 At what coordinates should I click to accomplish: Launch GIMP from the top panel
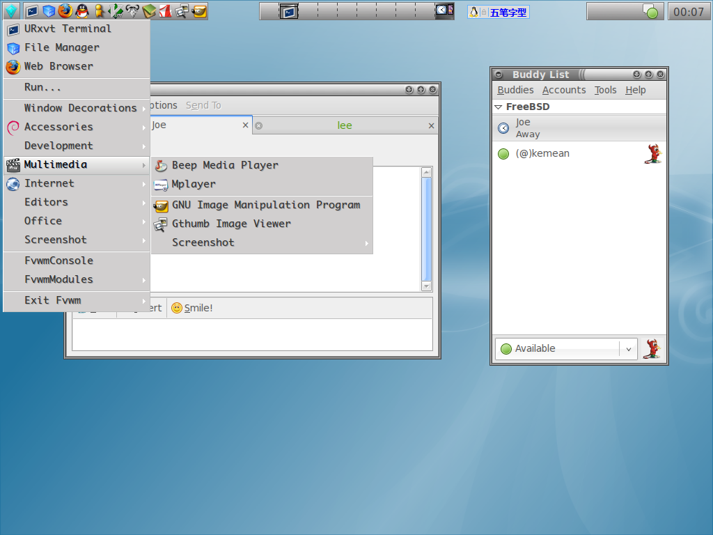pyautogui.click(x=199, y=11)
